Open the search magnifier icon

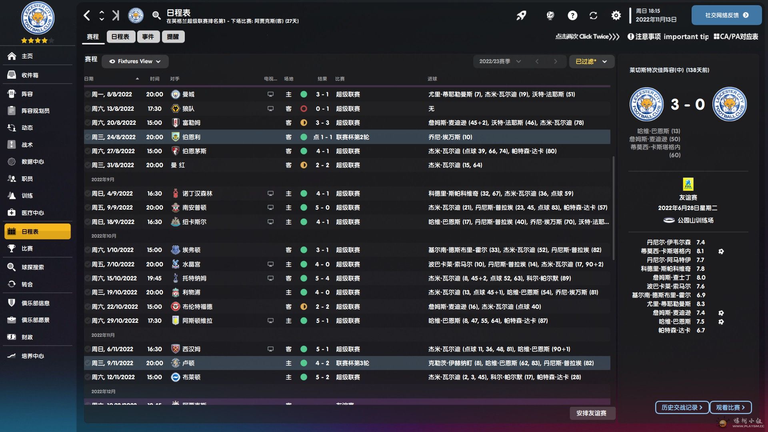pyautogui.click(x=156, y=16)
